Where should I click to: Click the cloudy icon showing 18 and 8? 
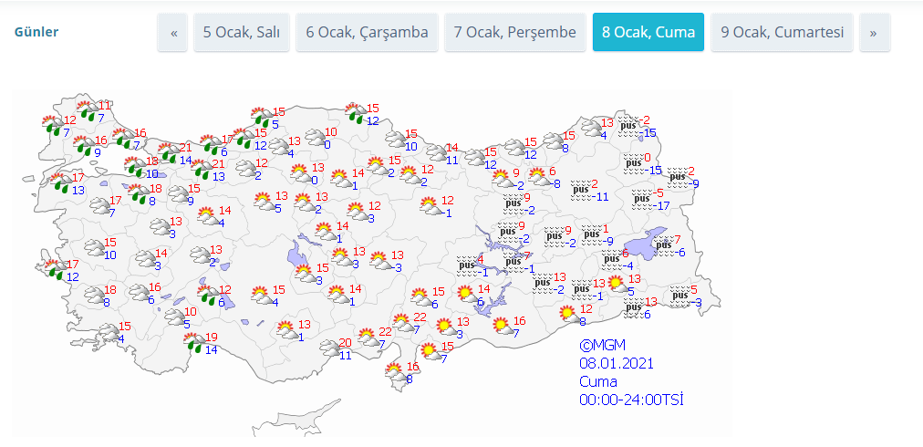[93, 296]
